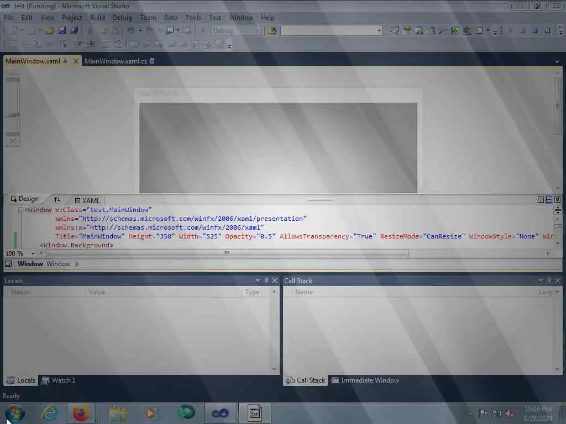Select the XAML view tab

coord(87,200)
